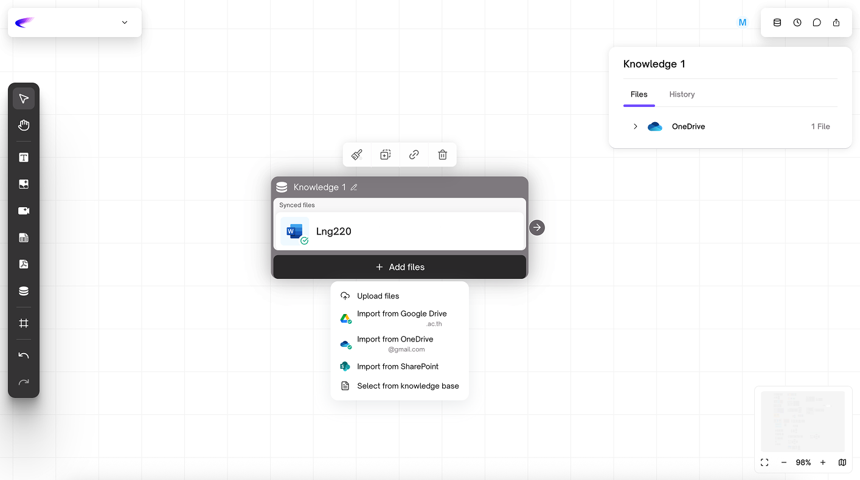Expand the OneDrive file group
This screenshot has width=860, height=480.
pyautogui.click(x=635, y=126)
